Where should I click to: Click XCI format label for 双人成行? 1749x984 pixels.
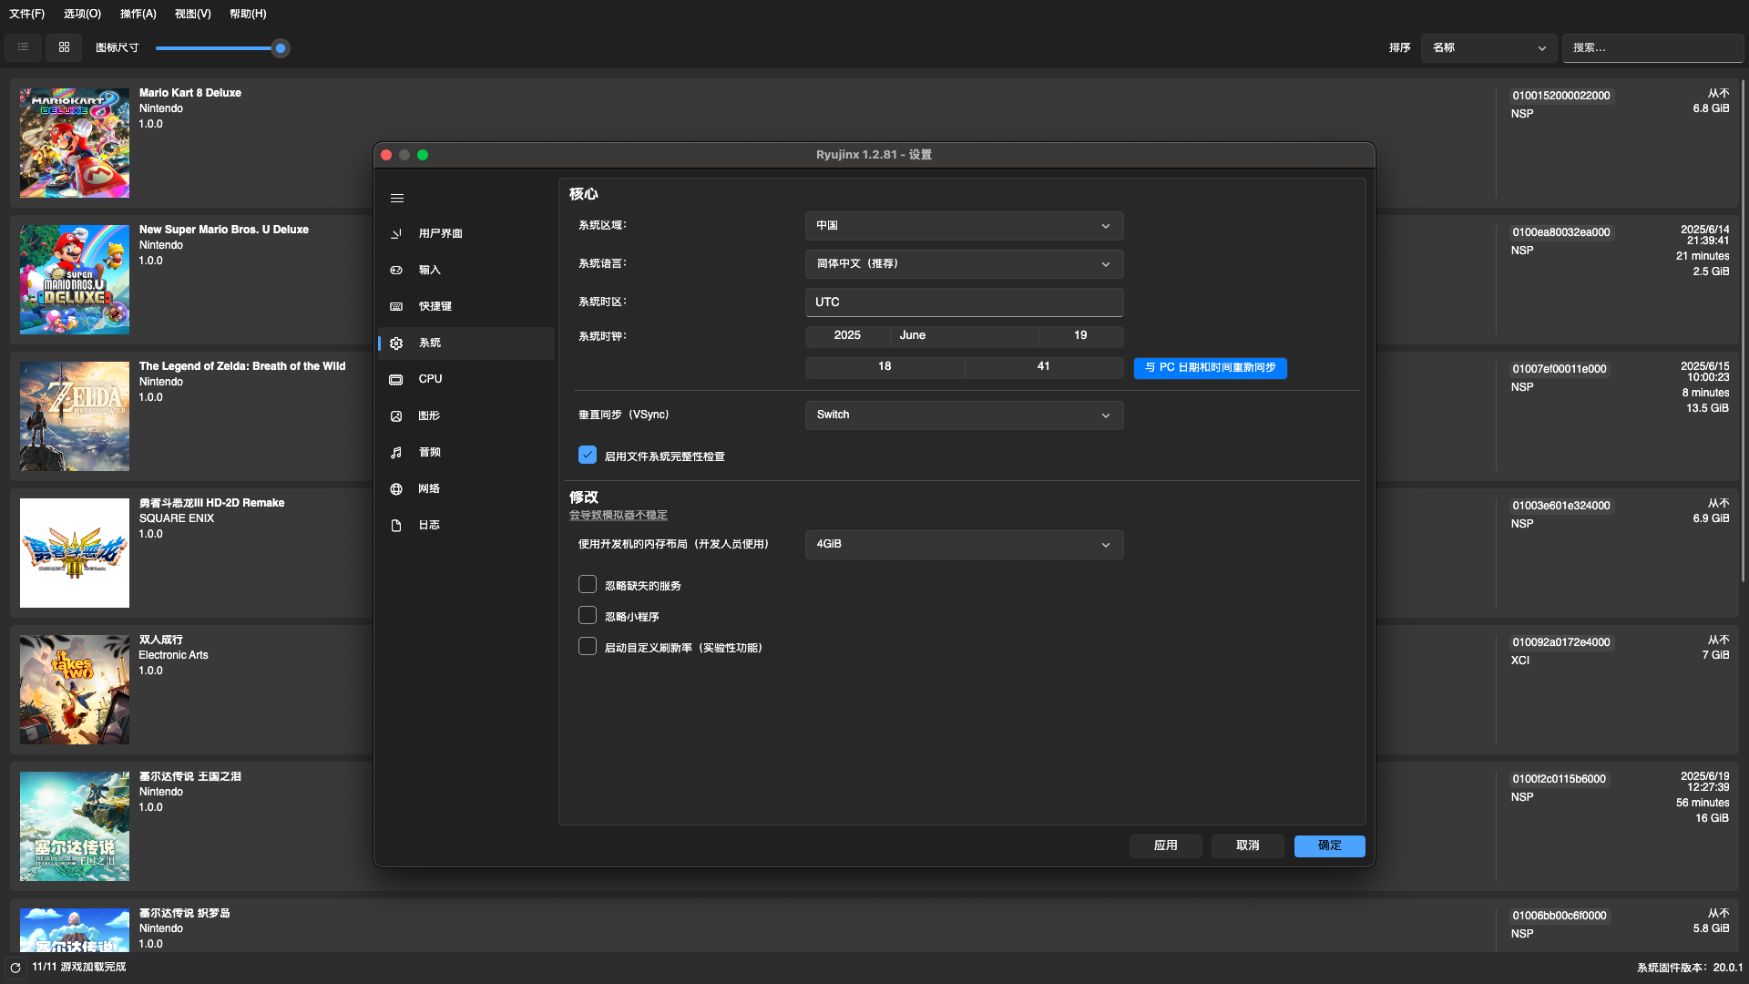point(1520,661)
